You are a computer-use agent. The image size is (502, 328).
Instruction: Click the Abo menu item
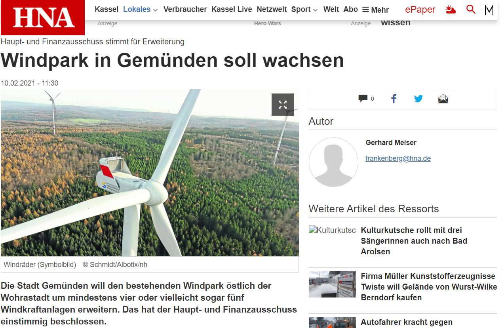click(x=350, y=9)
